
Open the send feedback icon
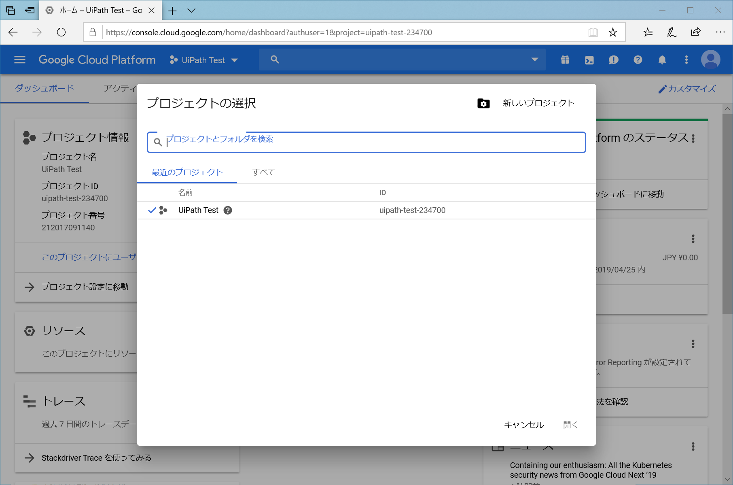(614, 60)
